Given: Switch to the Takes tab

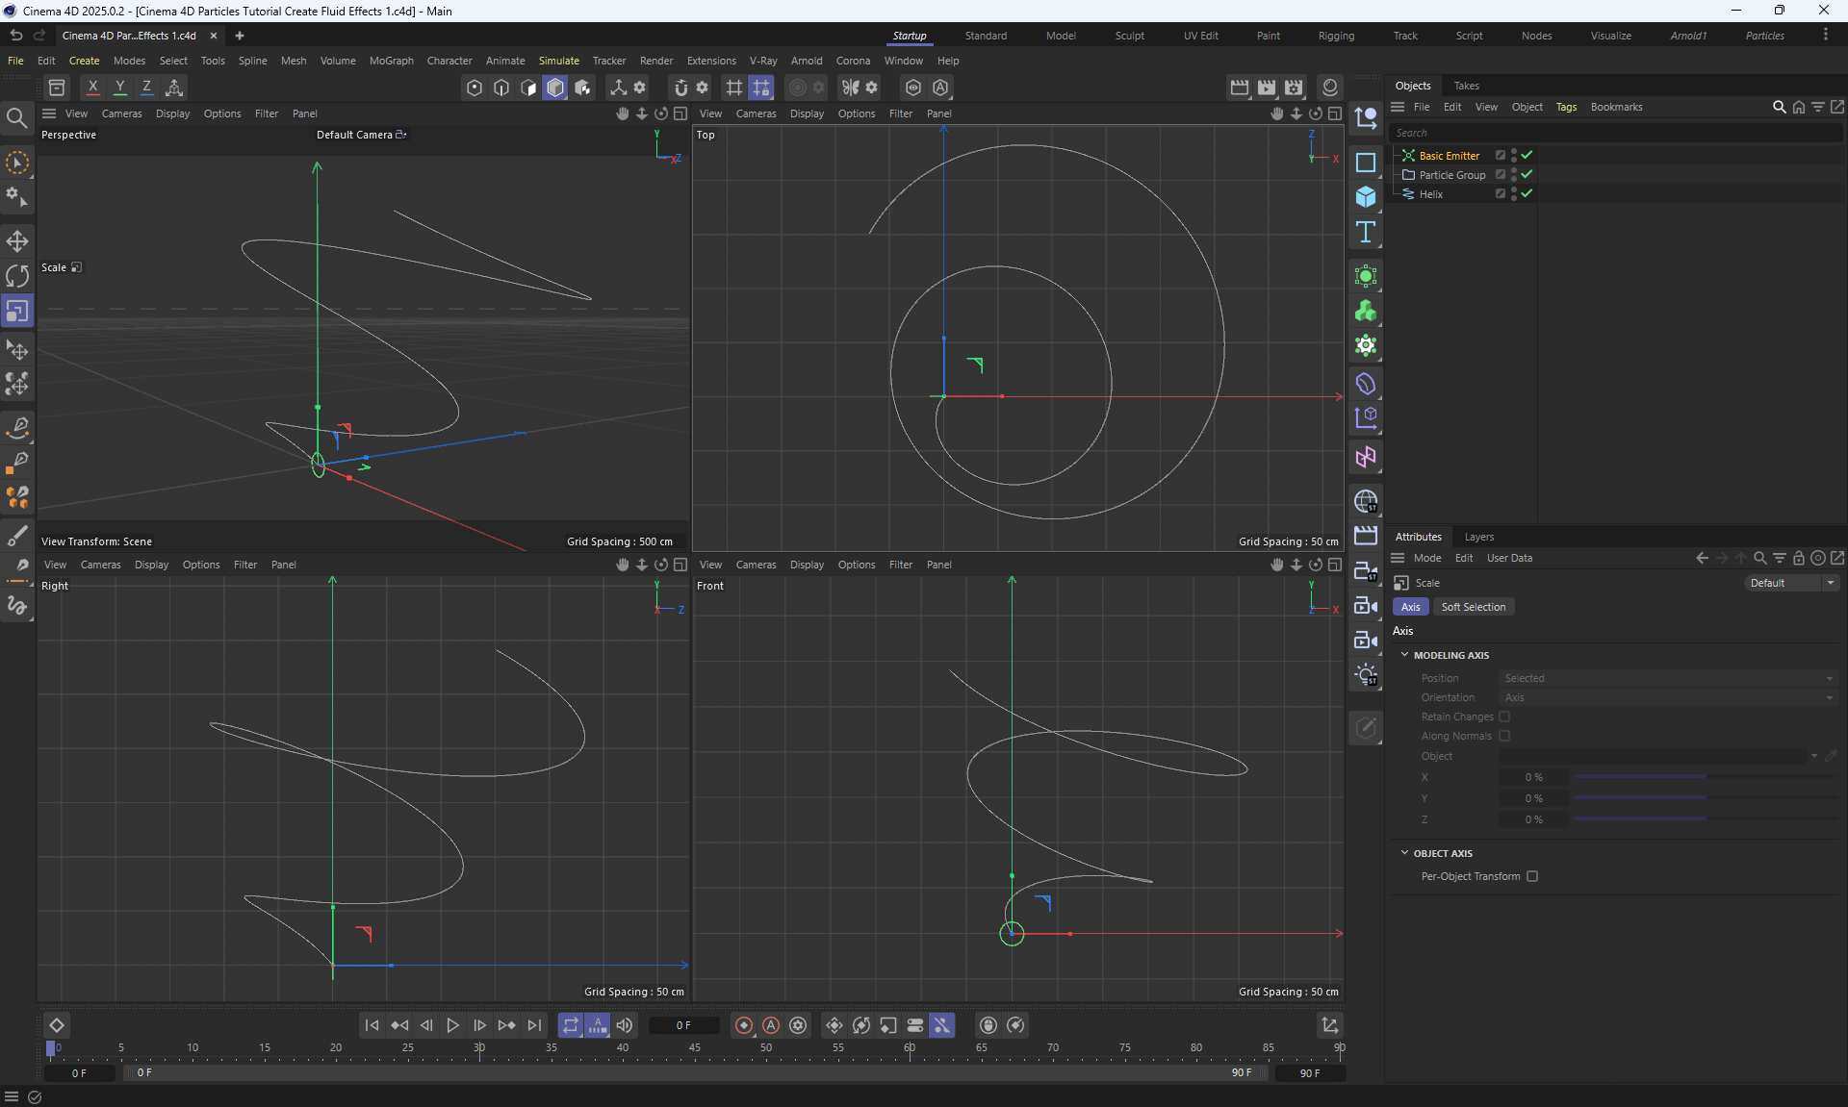Looking at the screenshot, I should [1466, 86].
